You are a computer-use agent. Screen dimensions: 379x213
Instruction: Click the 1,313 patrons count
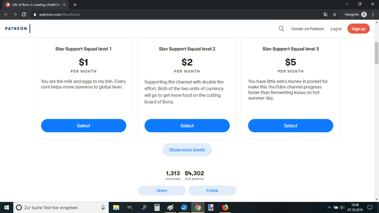pos(173,173)
